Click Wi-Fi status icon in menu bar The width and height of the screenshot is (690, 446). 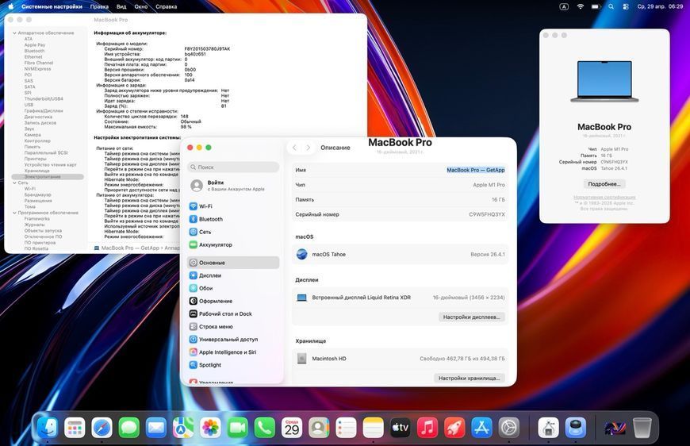coord(580,6)
